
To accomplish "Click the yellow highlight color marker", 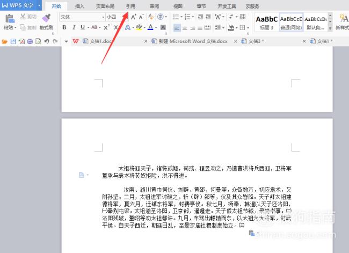I will tap(139, 27).
